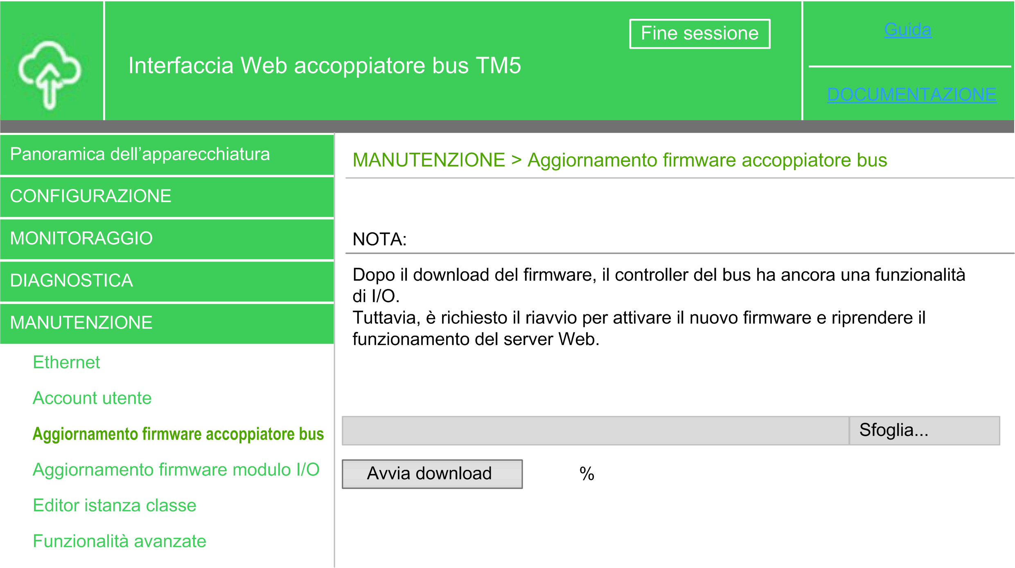Go to Aggiornamento firmware modulo I/O
The image size is (1015, 568).
176,470
